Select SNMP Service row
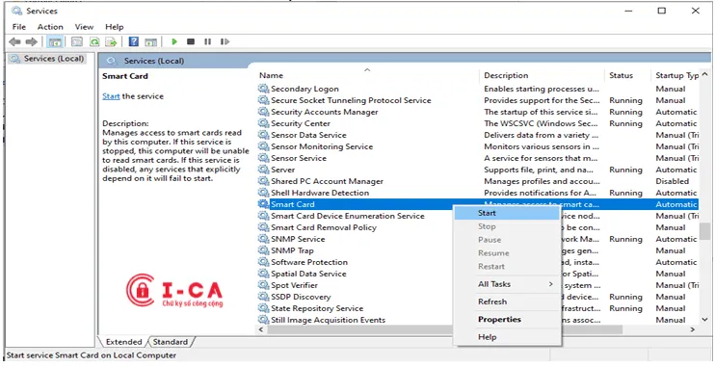This screenshot has width=715, height=367. [x=478, y=239]
